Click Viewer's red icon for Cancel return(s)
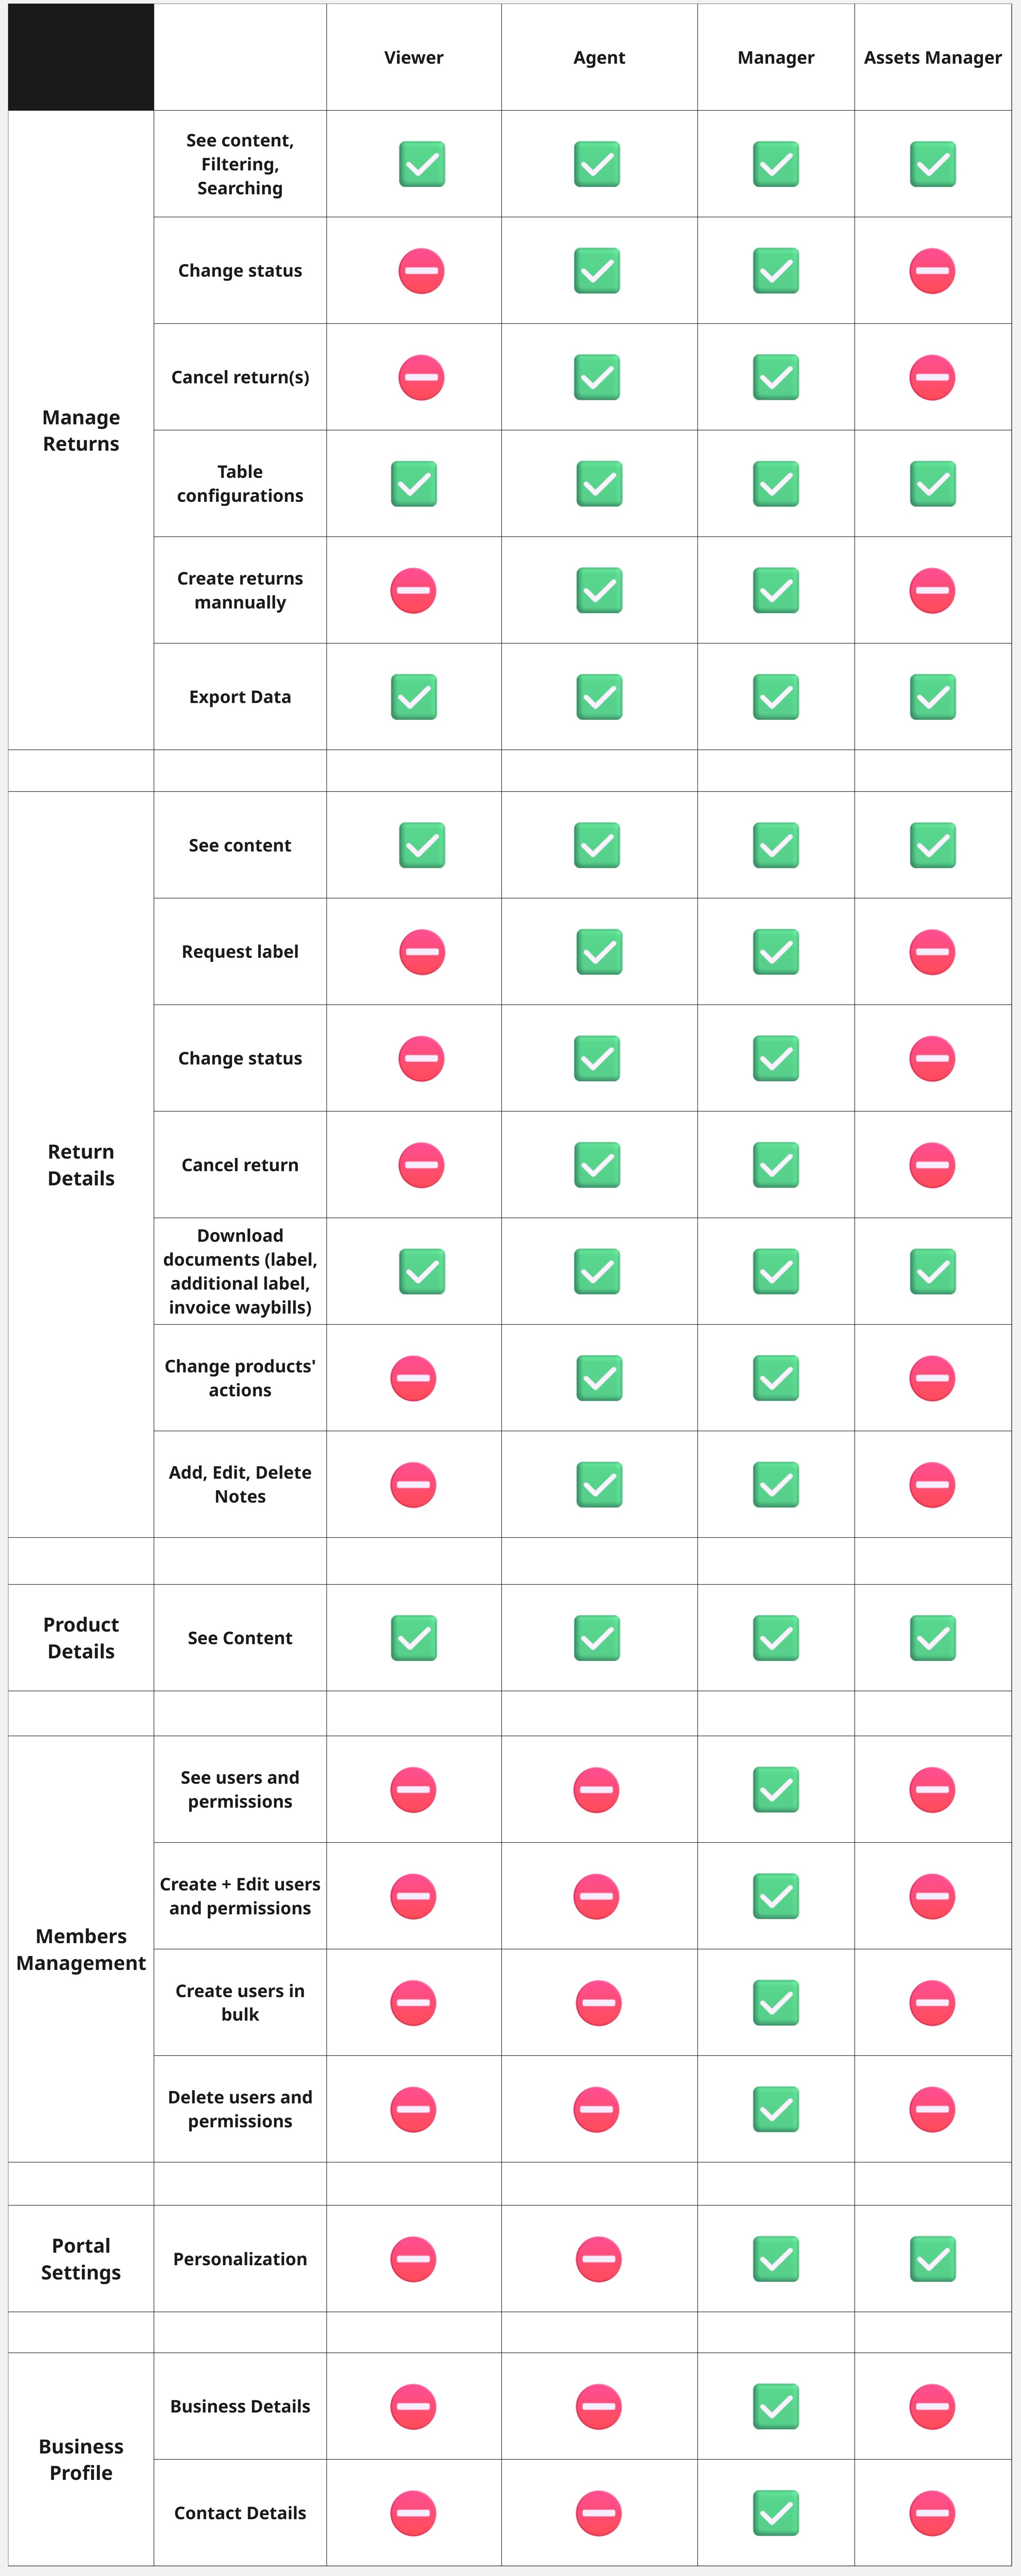The width and height of the screenshot is (1021, 2576). coord(422,377)
